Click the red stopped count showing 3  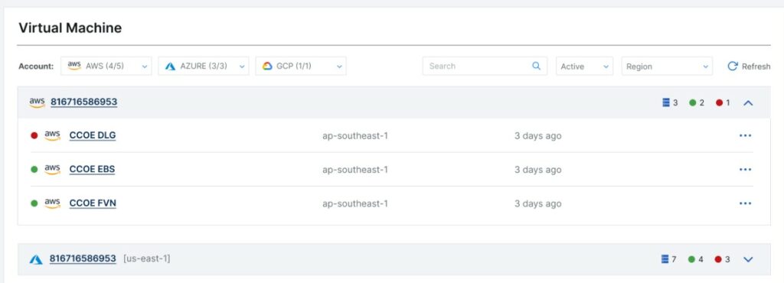coord(723,259)
